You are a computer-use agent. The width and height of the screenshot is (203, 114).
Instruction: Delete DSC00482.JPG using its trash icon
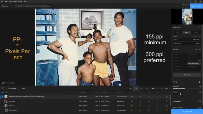click(x=167, y=110)
